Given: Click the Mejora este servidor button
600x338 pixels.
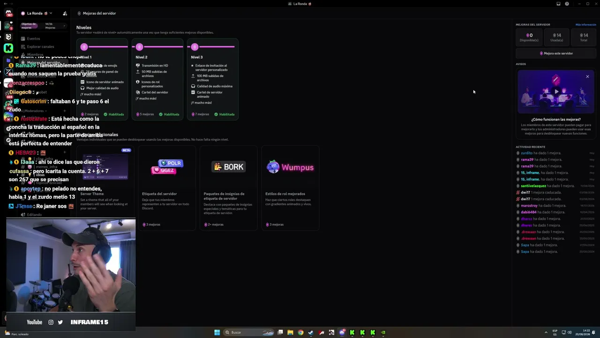Looking at the screenshot, I should point(556,53).
